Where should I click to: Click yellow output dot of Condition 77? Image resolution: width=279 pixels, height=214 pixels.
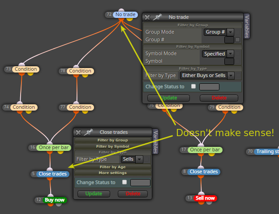85,111
